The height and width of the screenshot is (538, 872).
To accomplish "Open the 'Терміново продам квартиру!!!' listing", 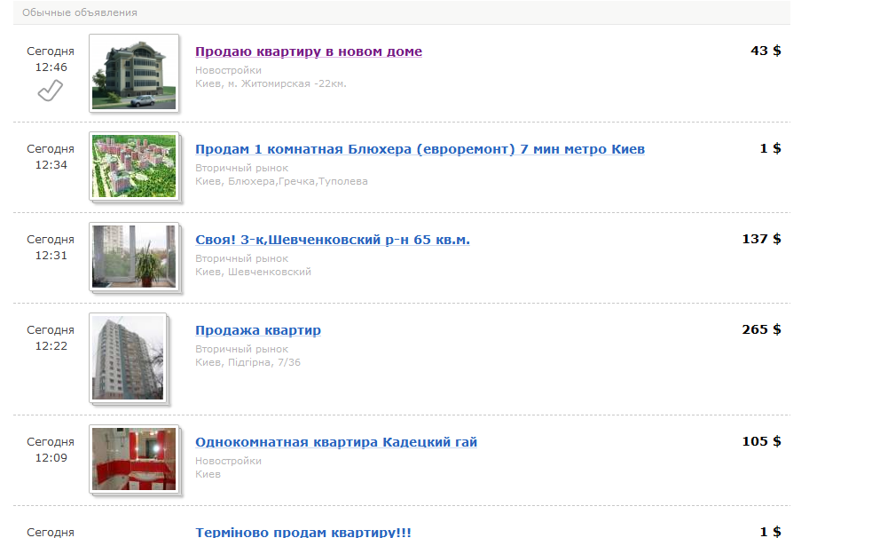I will [303, 532].
